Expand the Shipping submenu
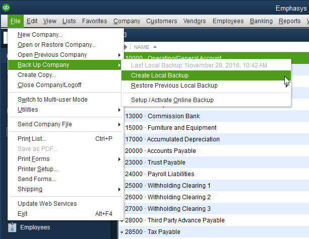The image size is (309, 239). [65, 189]
